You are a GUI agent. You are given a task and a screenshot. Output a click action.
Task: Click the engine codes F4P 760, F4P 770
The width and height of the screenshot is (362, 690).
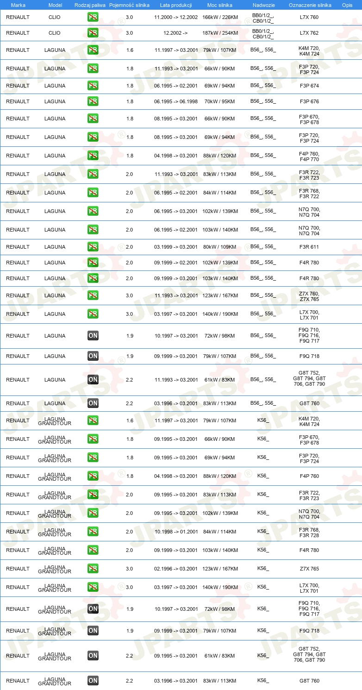309,156
